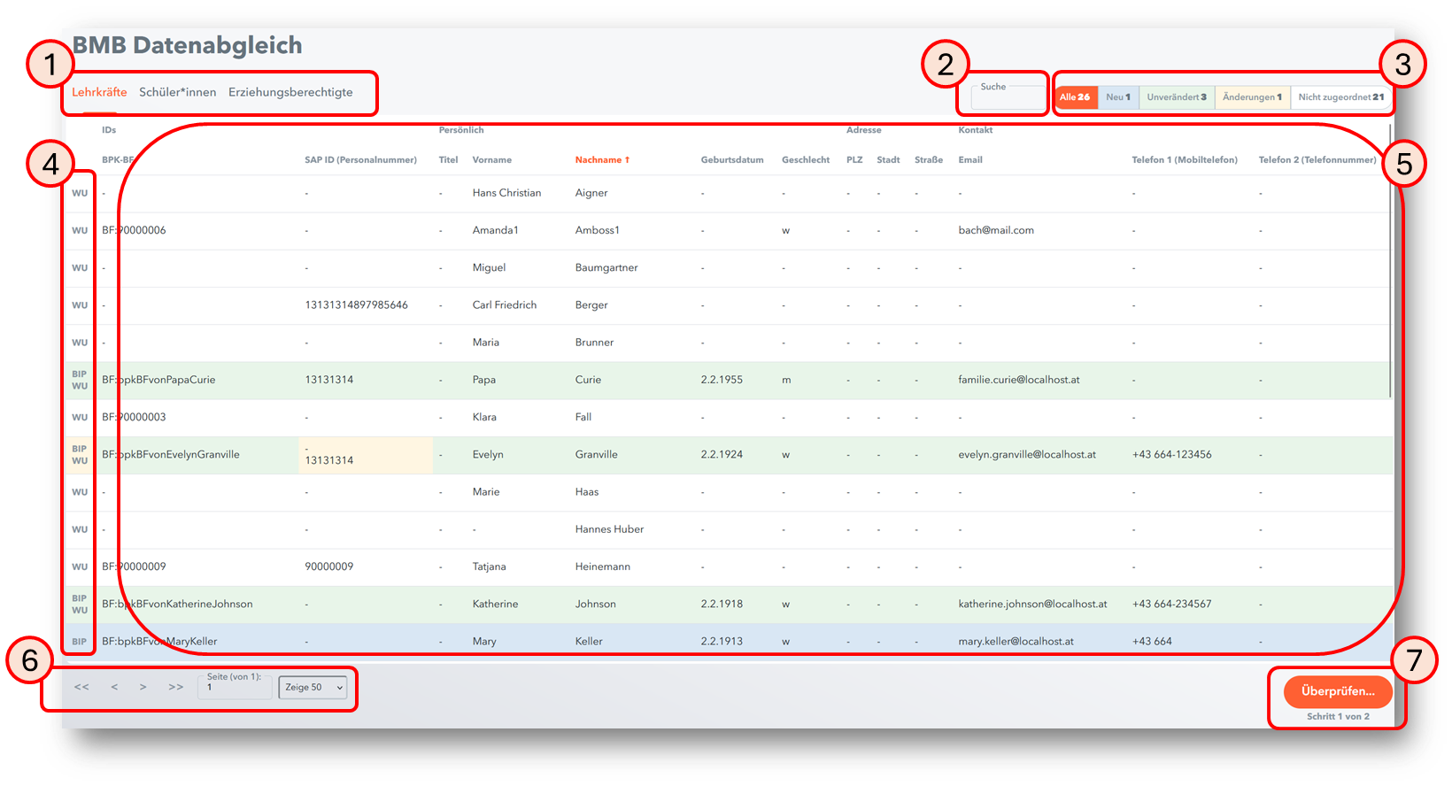Select the Lehrkräfte tab
Image resolution: width=1452 pixels, height=786 pixels.
coord(99,92)
